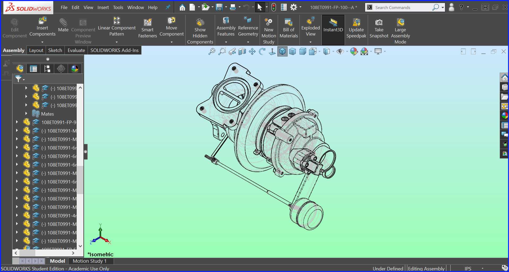This screenshot has height=272, width=509.
Task: Click in the Search Commands field
Action: tap(402, 7)
